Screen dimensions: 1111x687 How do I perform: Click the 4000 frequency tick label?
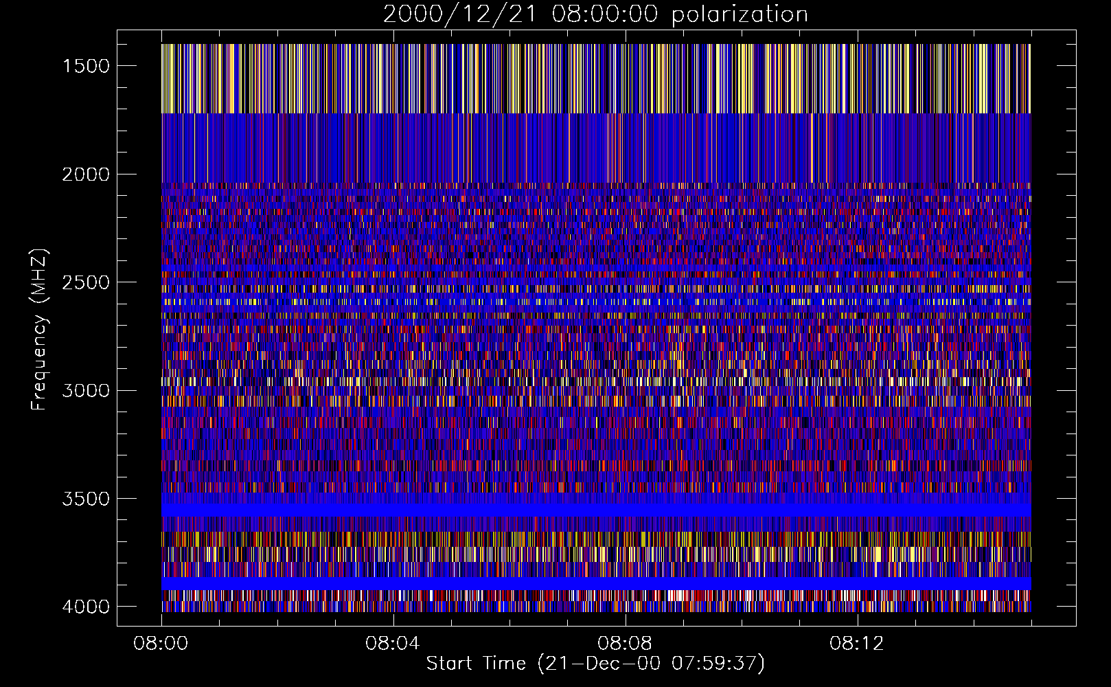click(x=86, y=607)
